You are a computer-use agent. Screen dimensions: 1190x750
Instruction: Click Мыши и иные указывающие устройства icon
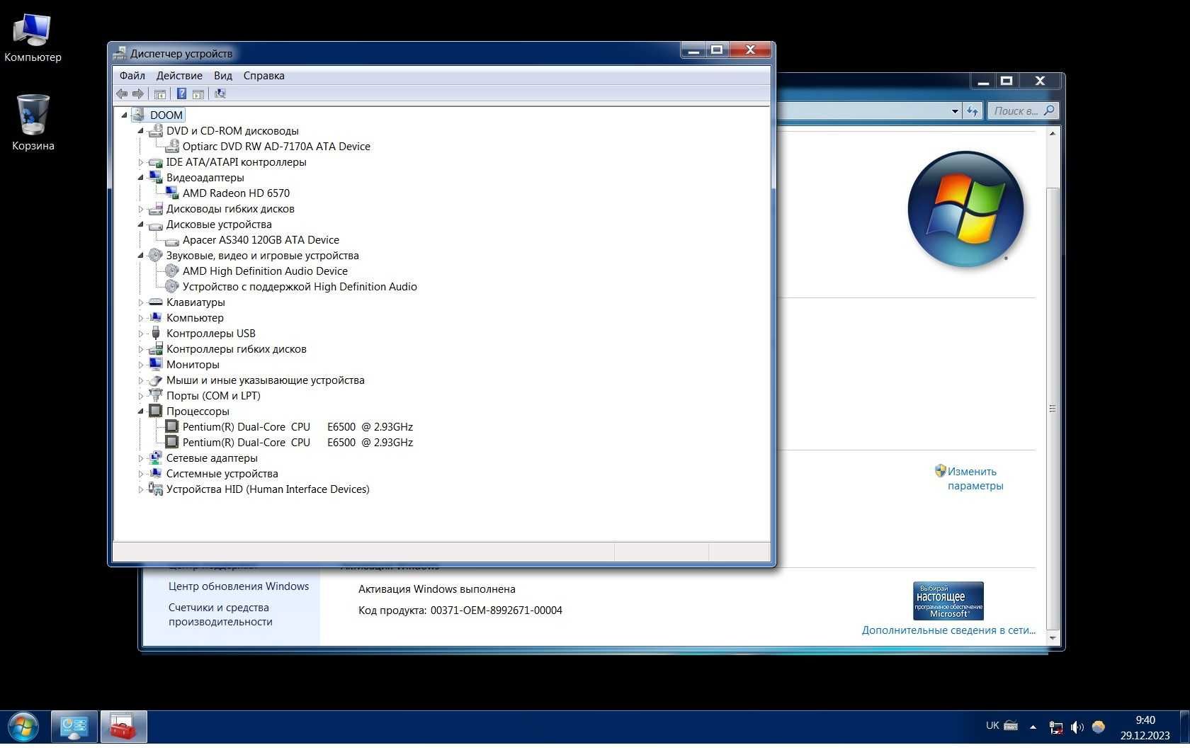point(156,380)
